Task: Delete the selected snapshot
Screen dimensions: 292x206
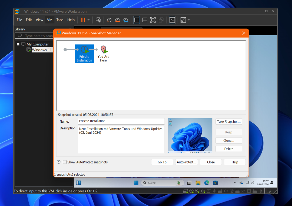Action: (229, 149)
